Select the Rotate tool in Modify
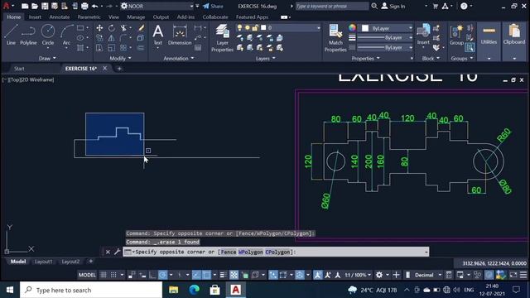This screenshot has width=530, height=298. click(x=112, y=28)
